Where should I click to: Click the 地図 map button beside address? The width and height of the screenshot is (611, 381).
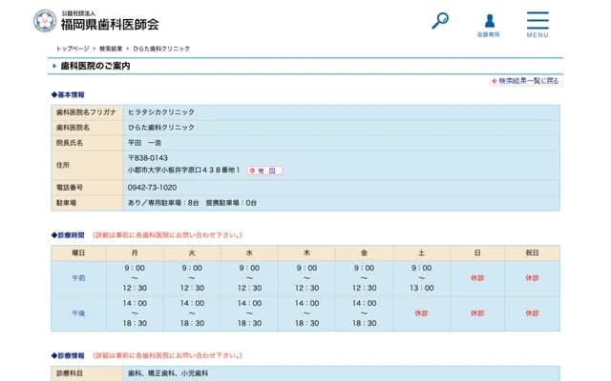pos(265,170)
